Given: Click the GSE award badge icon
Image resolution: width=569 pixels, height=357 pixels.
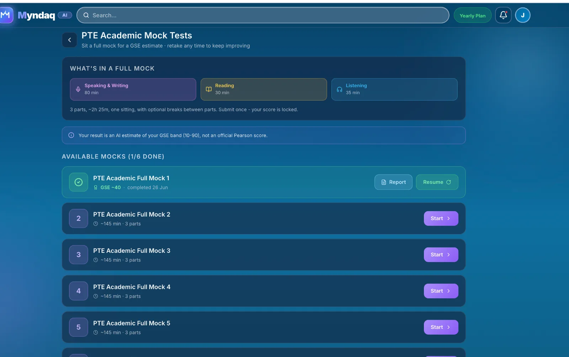Looking at the screenshot, I should click(x=95, y=187).
